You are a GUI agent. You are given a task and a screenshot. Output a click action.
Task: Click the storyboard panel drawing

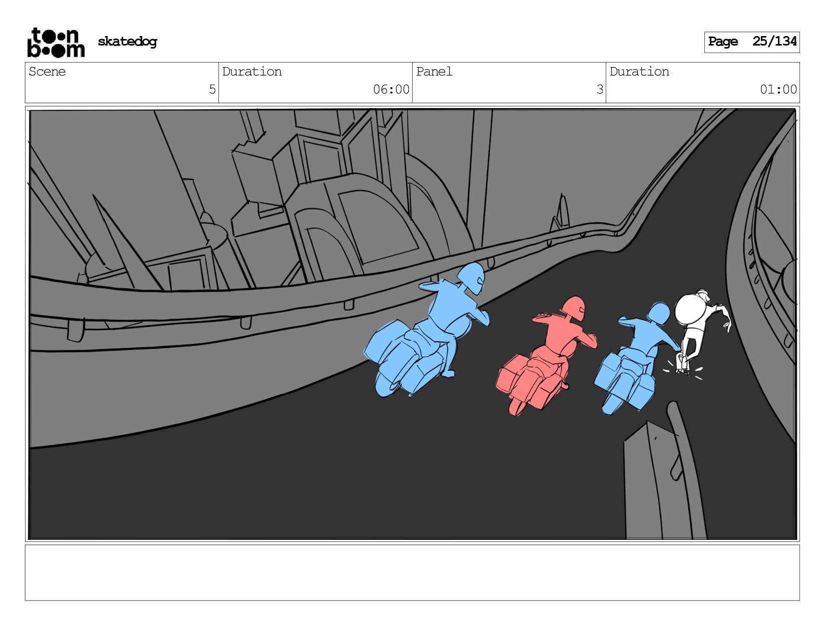[x=412, y=324]
